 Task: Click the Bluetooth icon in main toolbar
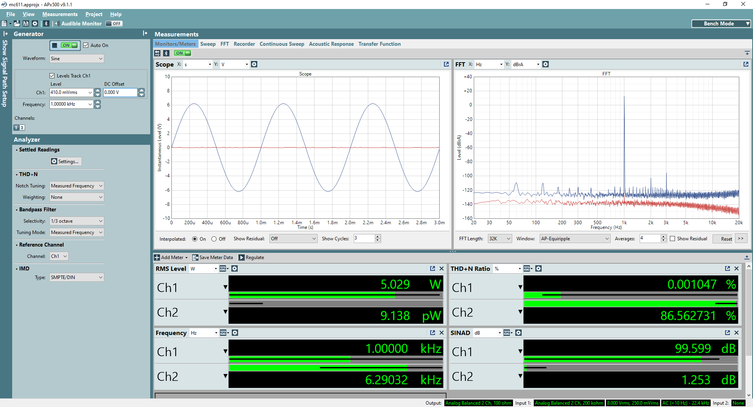click(46, 23)
